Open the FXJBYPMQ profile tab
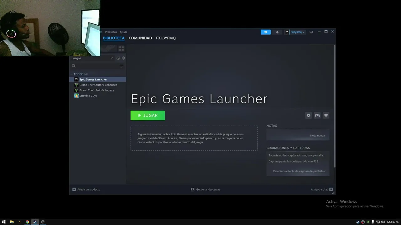This screenshot has height=225, width=401. tap(166, 38)
